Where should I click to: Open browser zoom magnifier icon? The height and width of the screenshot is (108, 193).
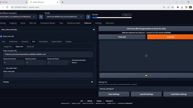click(164, 7)
